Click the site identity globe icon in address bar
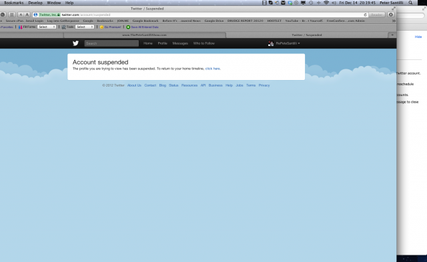 [x=35, y=15]
